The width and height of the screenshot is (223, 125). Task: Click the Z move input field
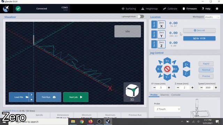click(x=184, y=87)
